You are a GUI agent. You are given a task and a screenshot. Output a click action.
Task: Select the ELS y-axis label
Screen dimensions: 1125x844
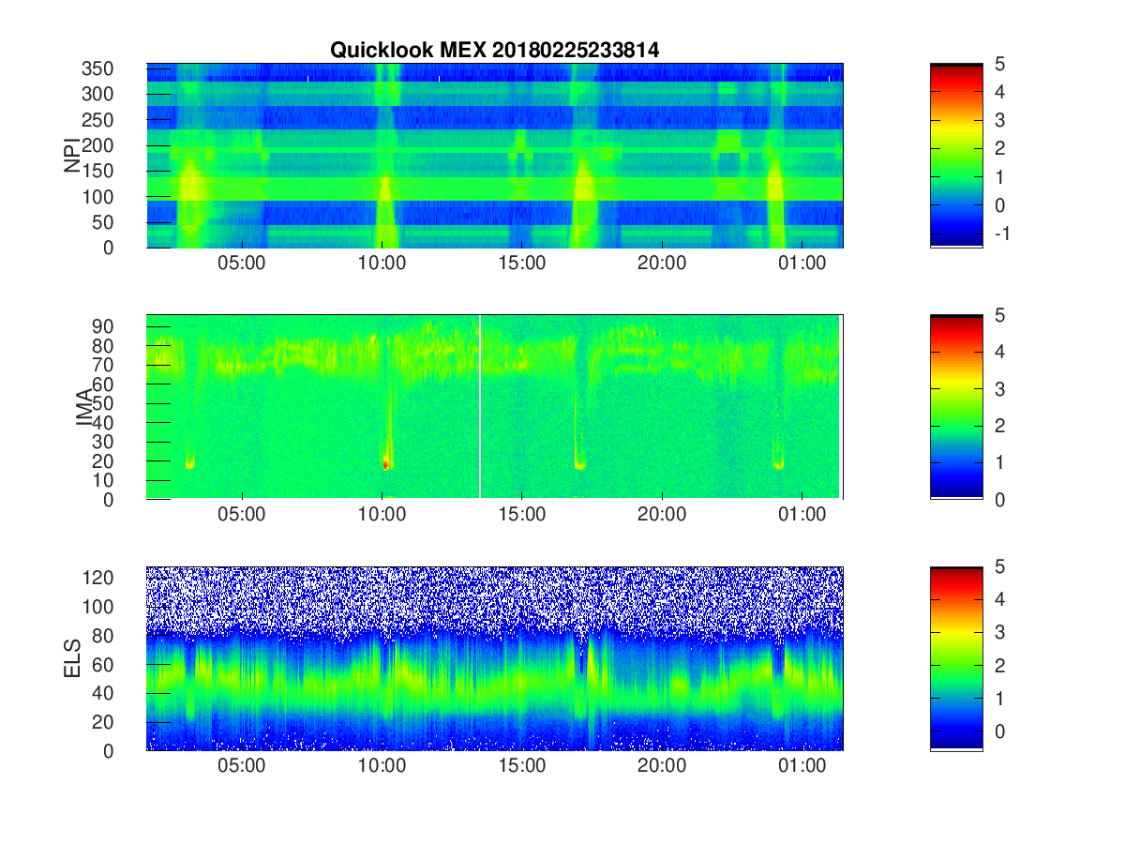coord(73,658)
